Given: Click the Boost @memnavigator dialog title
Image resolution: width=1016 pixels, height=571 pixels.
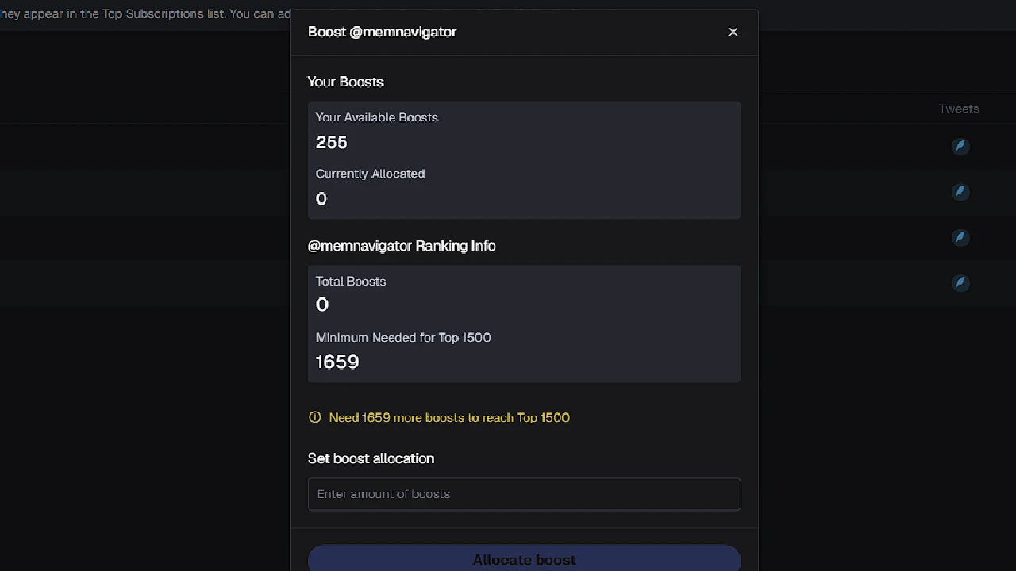Looking at the screenshot, I should pos(382,32).
